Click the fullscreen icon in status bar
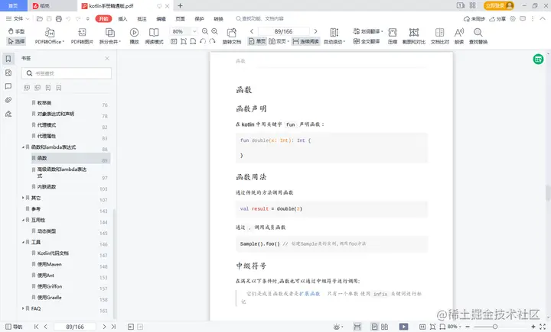 pyautogui.click(x=543, y=327)
